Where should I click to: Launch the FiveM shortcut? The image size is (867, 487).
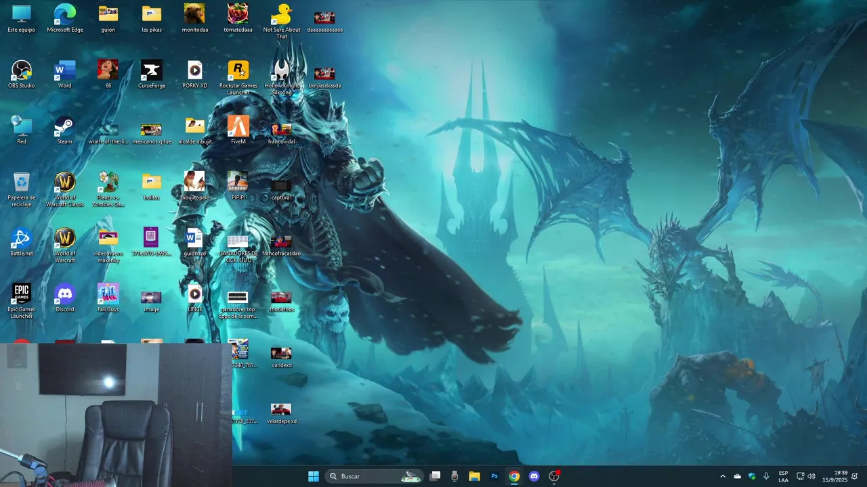[238, 131]
